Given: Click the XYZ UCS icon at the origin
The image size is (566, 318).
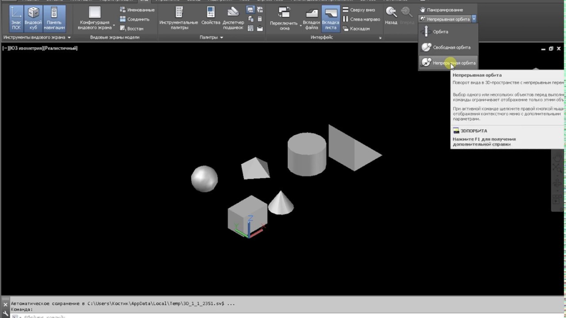Looking at the screenshot, I should 249,227.
